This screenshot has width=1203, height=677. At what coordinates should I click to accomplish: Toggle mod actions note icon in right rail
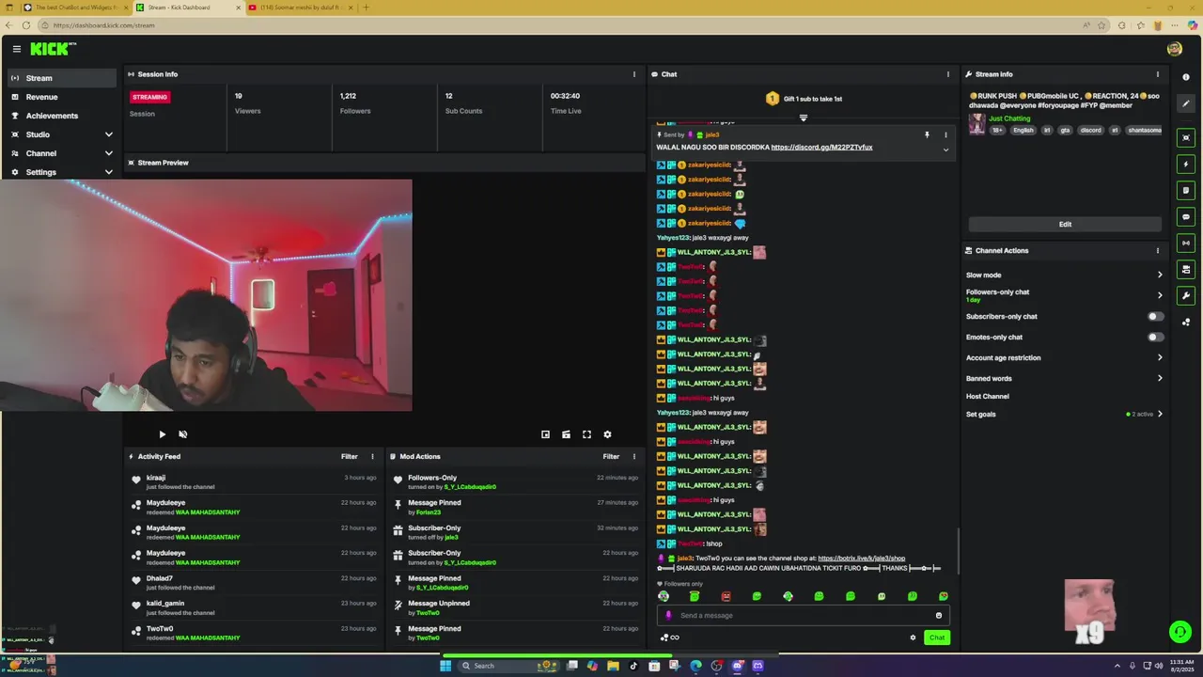coord(1186,191)
